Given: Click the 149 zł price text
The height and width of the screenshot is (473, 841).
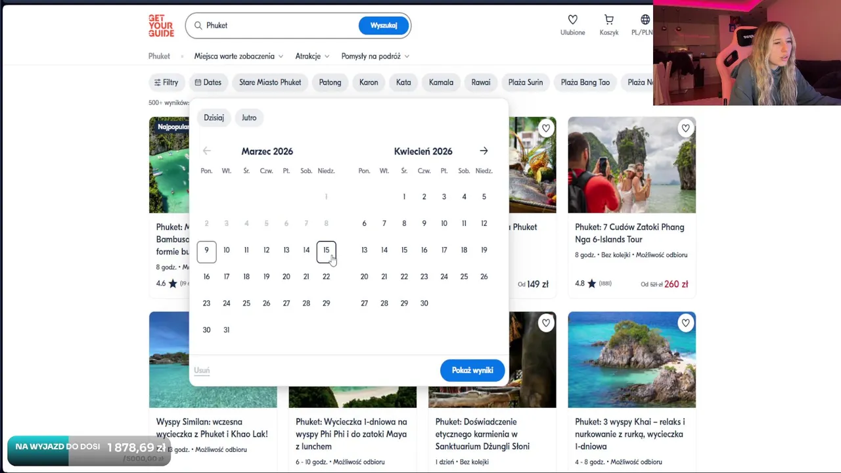Looking at the screenshot, I should [537, 284].
